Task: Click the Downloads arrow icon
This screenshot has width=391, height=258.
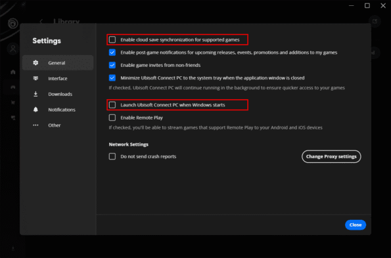Action: point(35,94)
